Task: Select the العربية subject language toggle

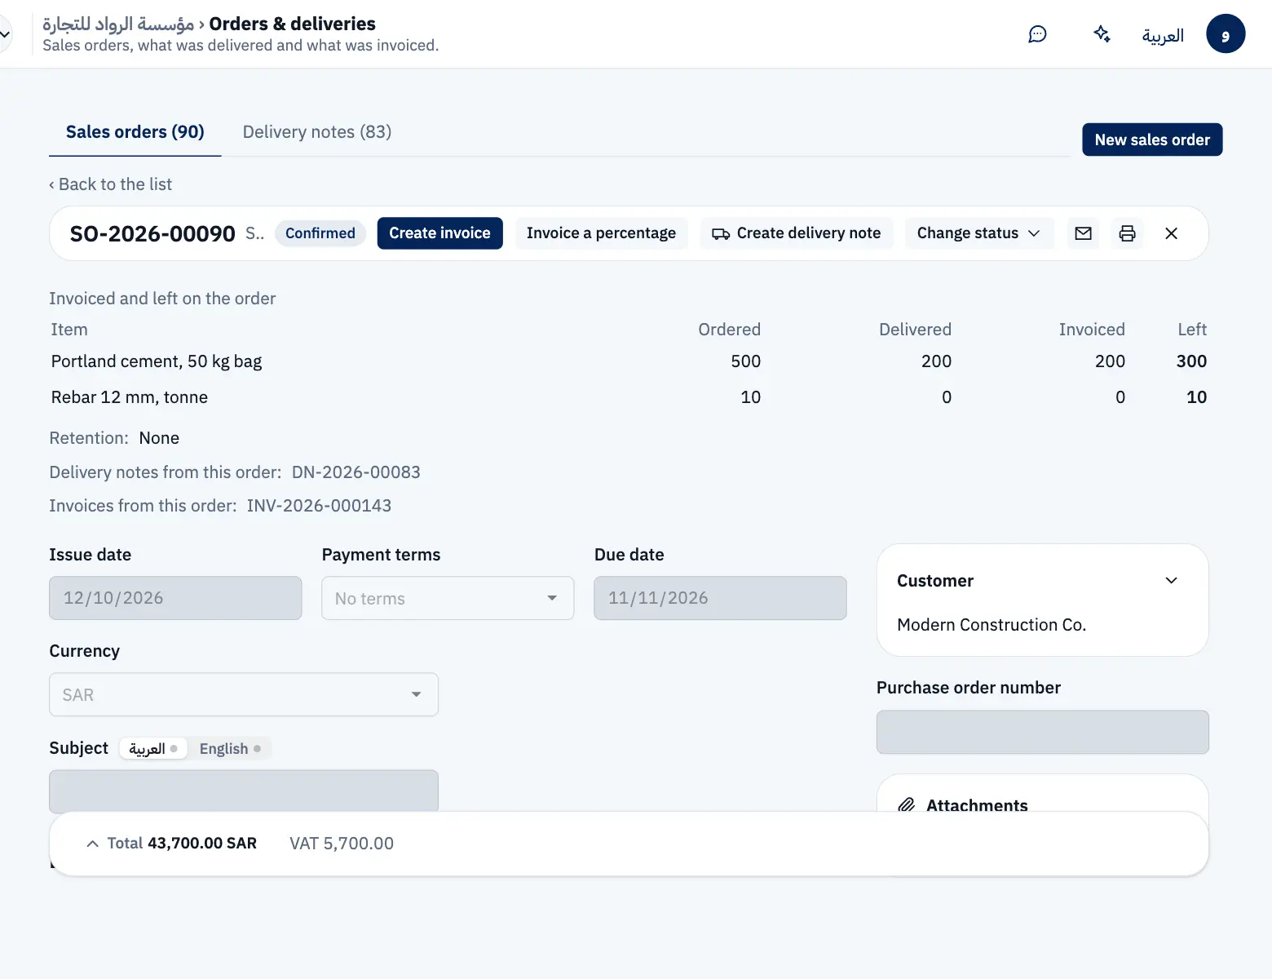Action: 153,748
